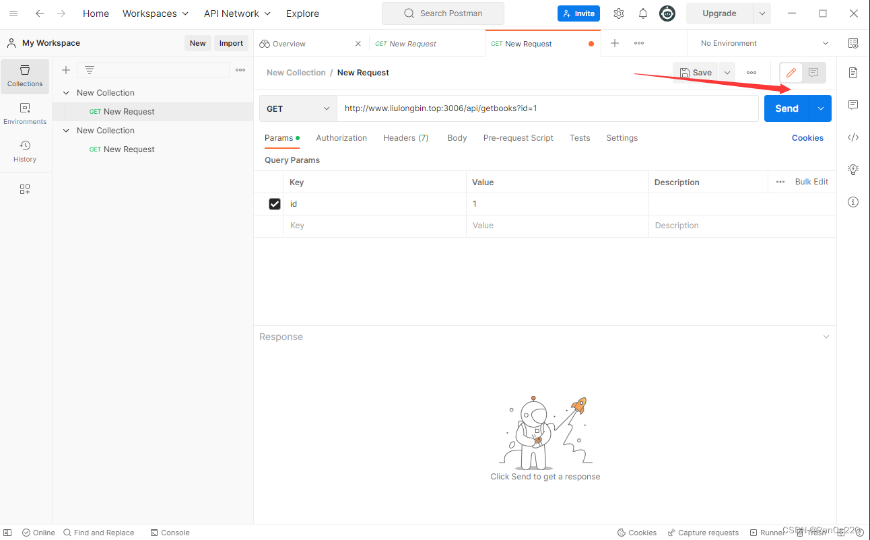Open the settings gear icon
Viewport: 870px width, 540px height.
(619, 13)
